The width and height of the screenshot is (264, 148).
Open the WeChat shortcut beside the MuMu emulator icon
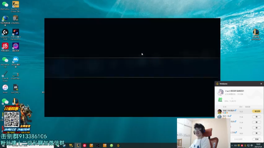tap(5, 62)
